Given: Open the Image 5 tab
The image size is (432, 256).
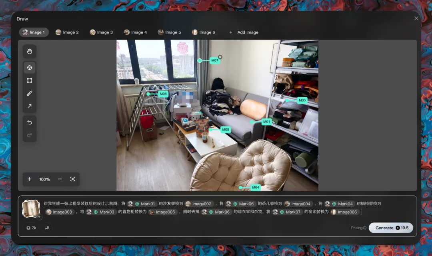Looking at the screenshot, I should (x=170, y=32).
